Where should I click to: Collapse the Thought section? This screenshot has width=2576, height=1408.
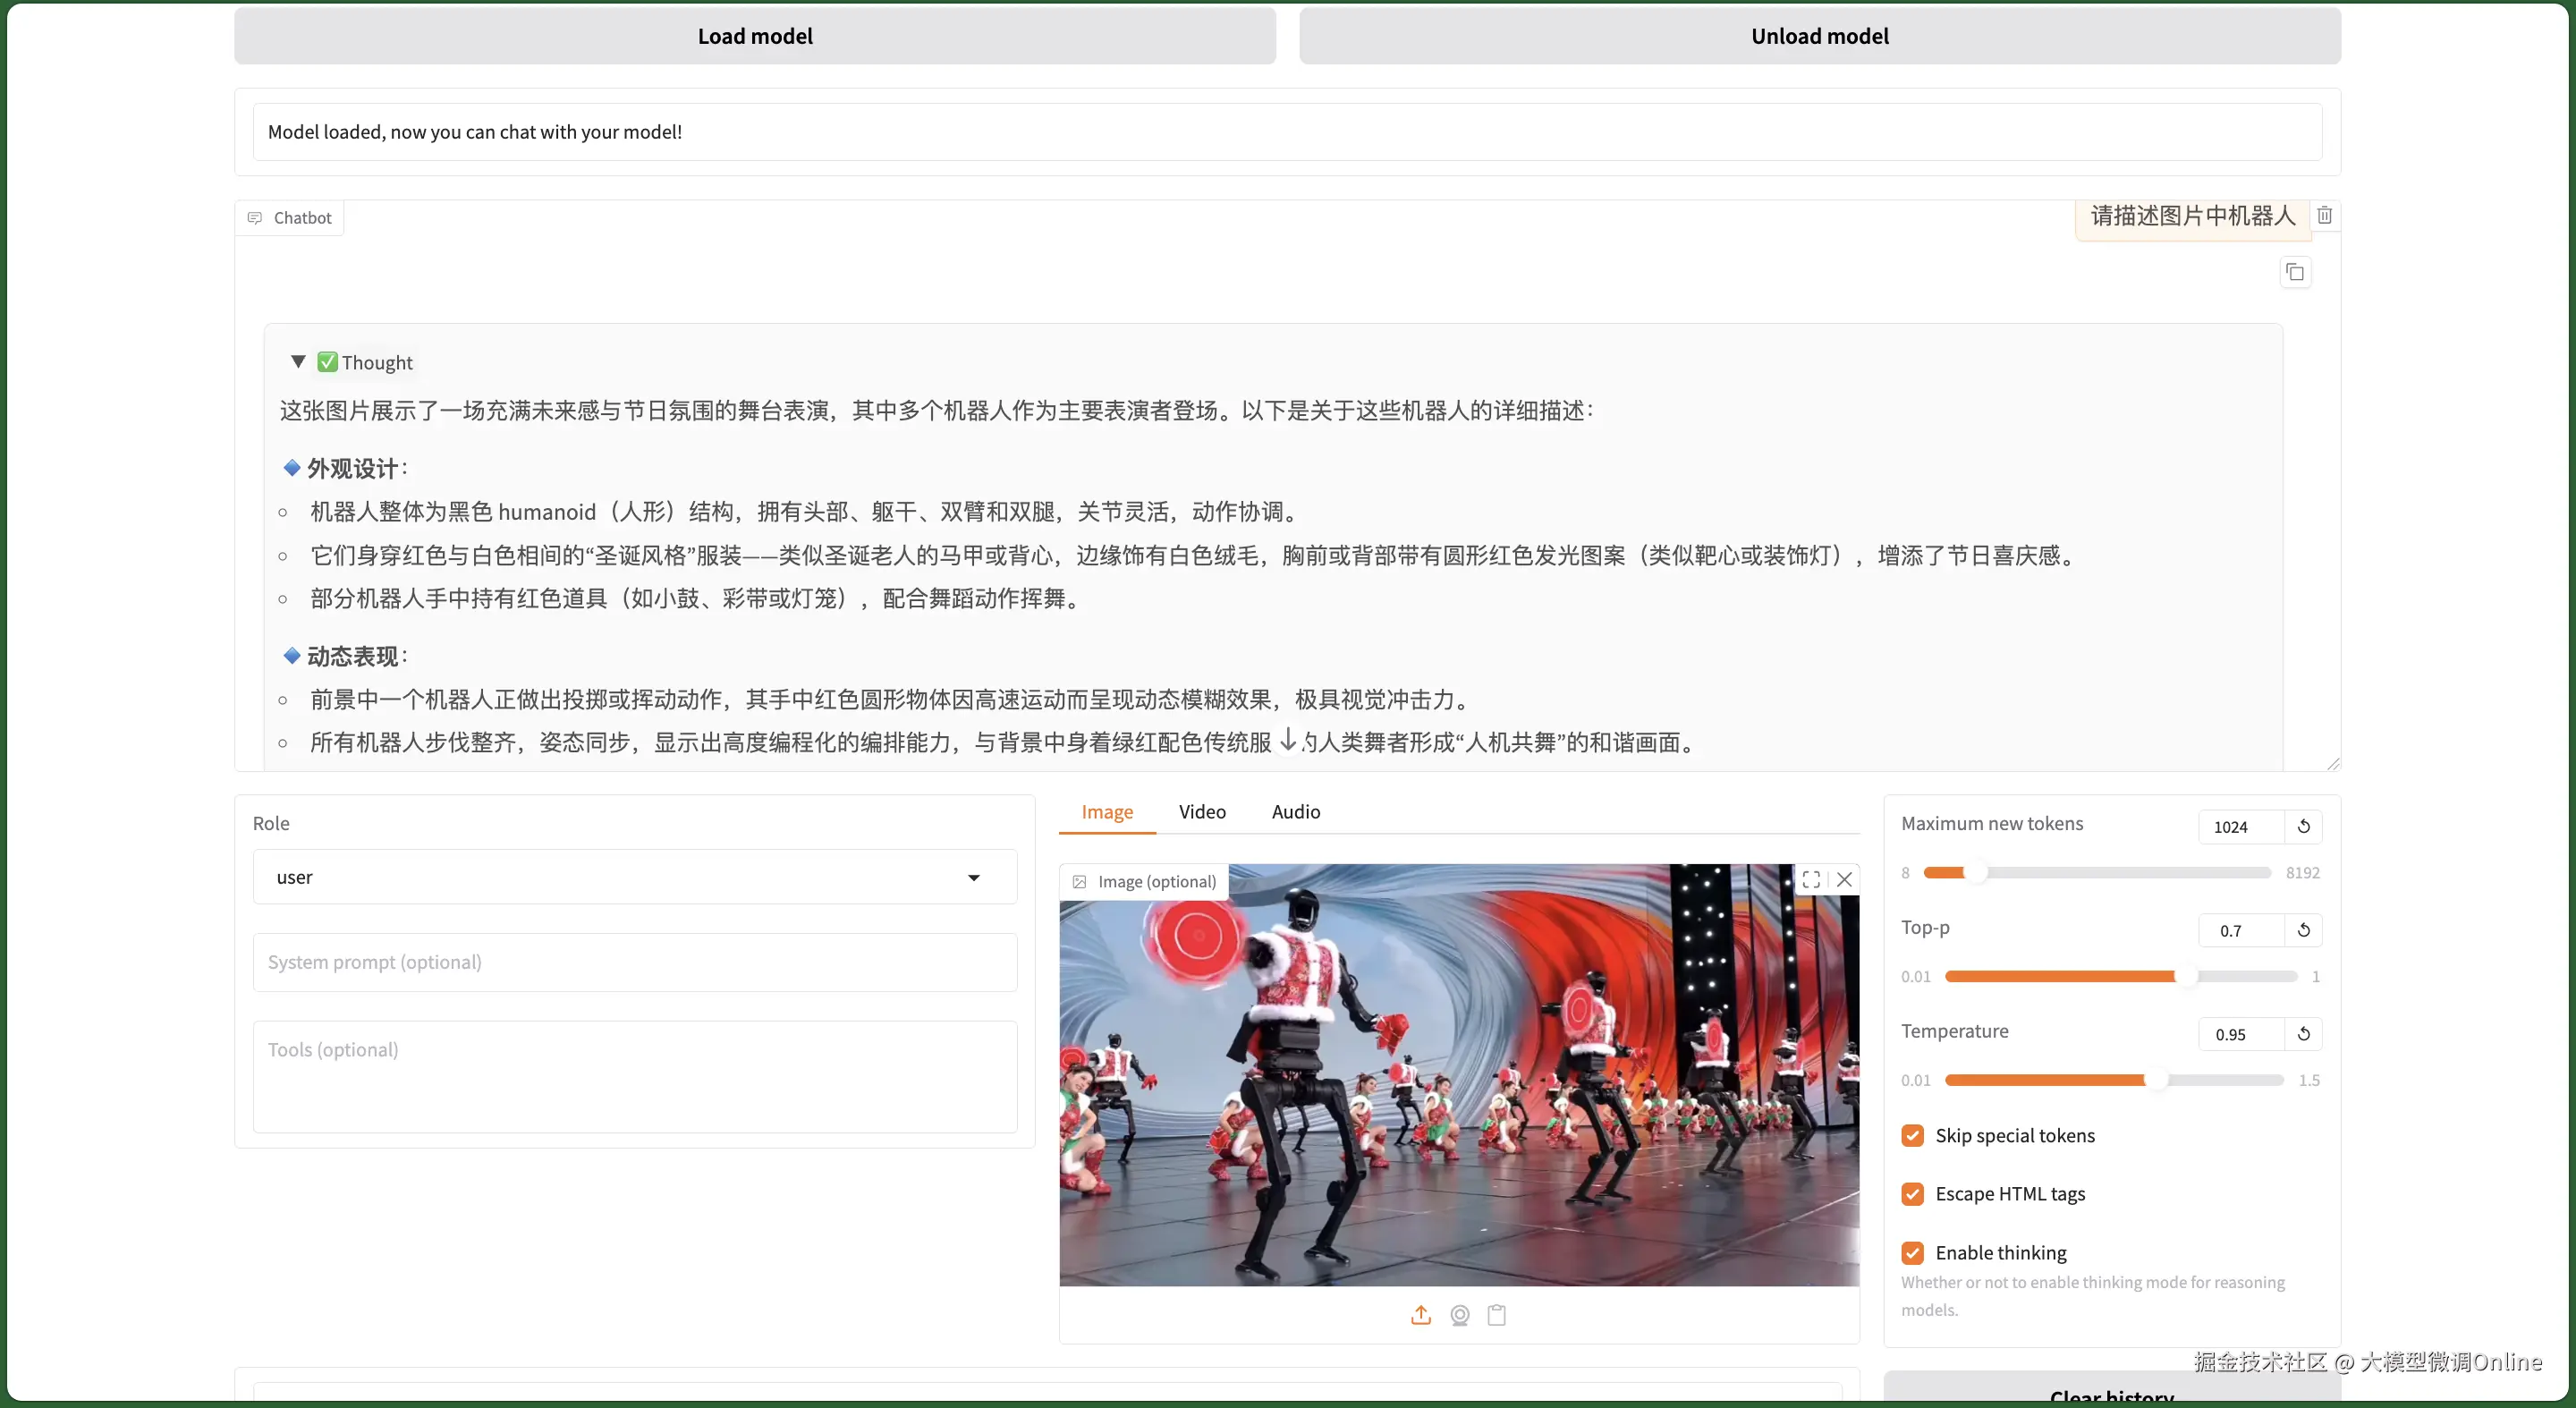click(298, 362)
